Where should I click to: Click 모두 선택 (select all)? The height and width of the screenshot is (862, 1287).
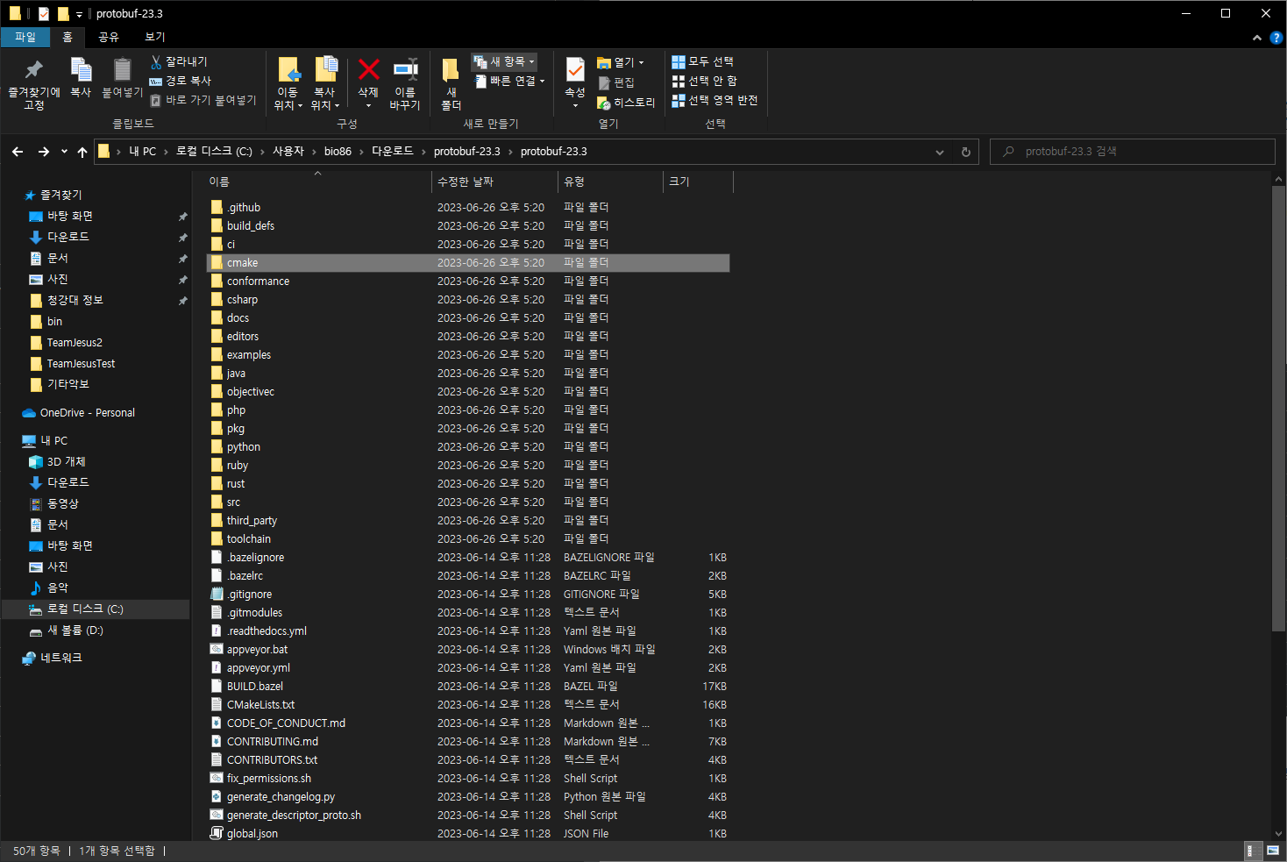point(702,61)
